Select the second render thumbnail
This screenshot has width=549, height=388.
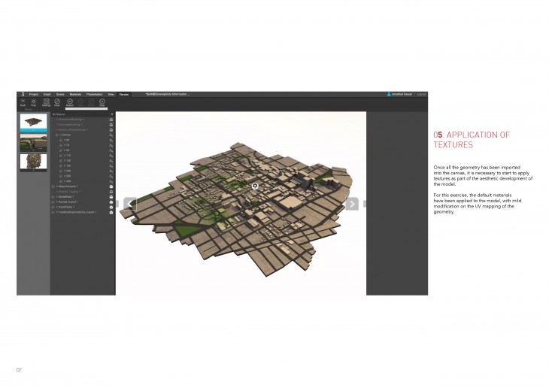(32, 143)
